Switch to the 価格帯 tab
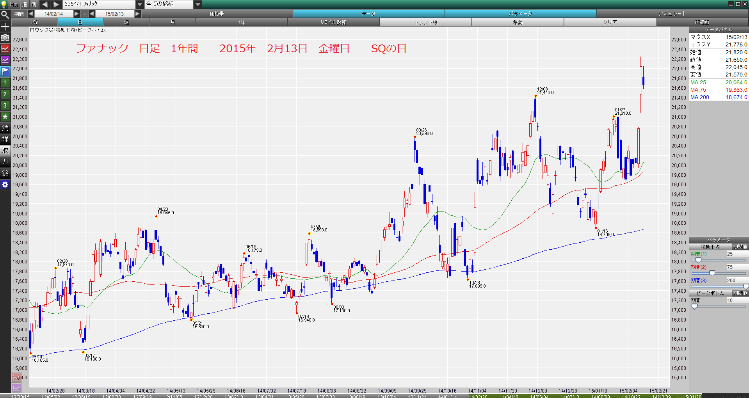Image resolution: width=749 pixels, height=398 pixels. point(217,14)
